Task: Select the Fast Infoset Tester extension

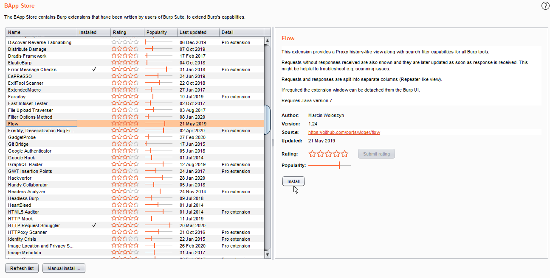Action: (28, 103)
